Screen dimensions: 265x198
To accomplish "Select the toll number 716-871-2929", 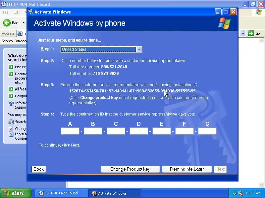I will tap(106, 73).
